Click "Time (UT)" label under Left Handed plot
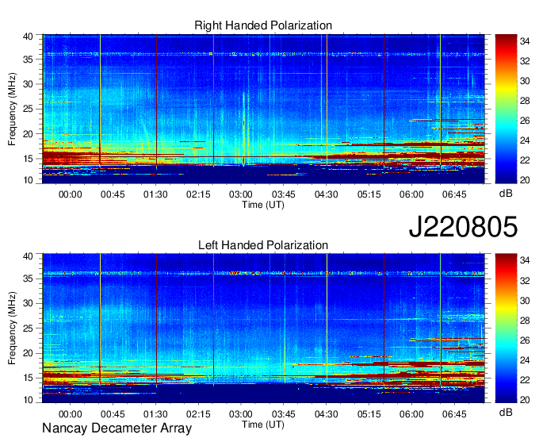 (263, 425)
